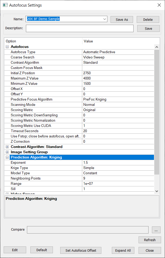Click Set Autofocus Offset
This screenshot has height=258, width=165.
click(x=81, y=250)
